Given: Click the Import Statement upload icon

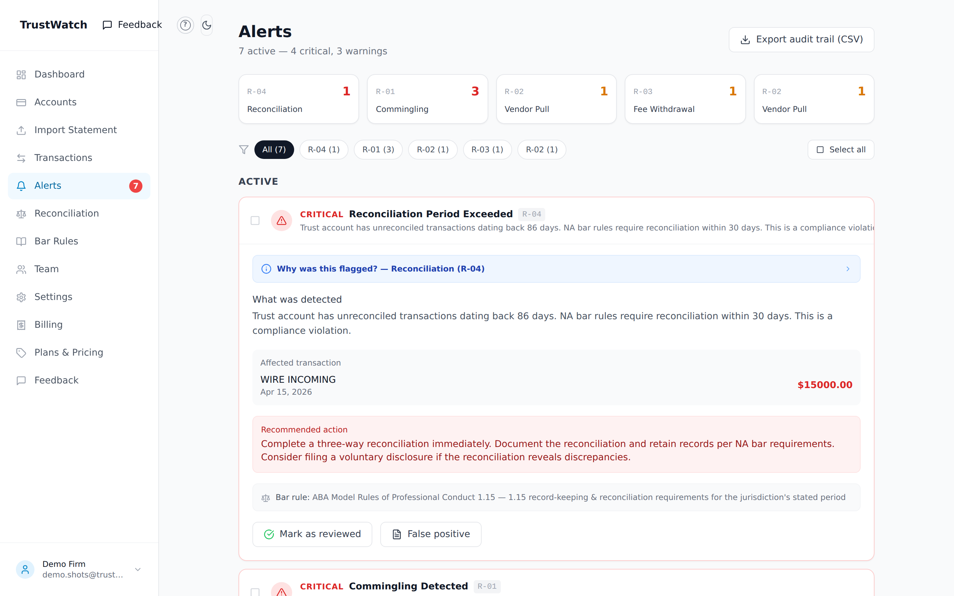Looking at the screenshot, I should (21, 130).
